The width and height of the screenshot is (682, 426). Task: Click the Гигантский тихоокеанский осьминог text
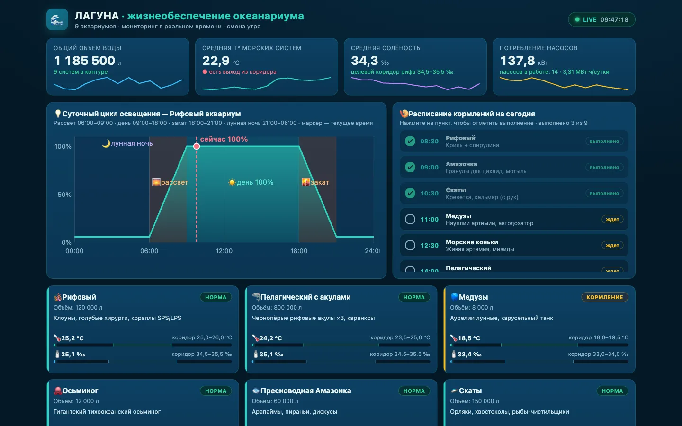point(107,412)
